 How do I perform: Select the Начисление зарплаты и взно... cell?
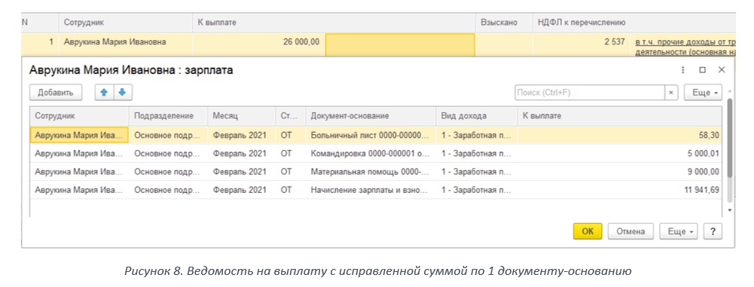click(371, 190)
